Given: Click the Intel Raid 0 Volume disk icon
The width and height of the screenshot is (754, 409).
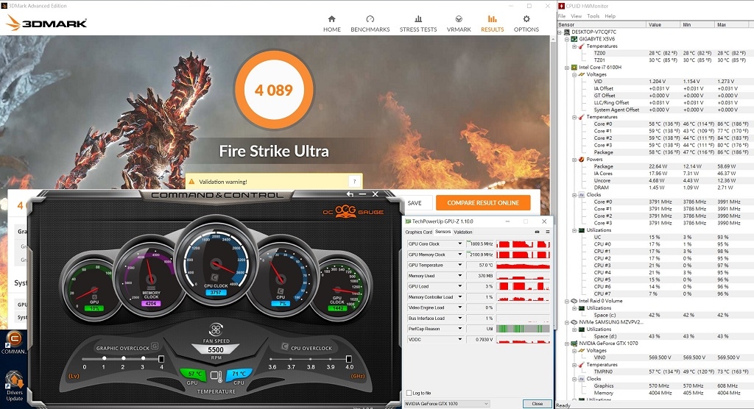Looking at the screenshot, I should pyautogui.click(x=574, y=301).
